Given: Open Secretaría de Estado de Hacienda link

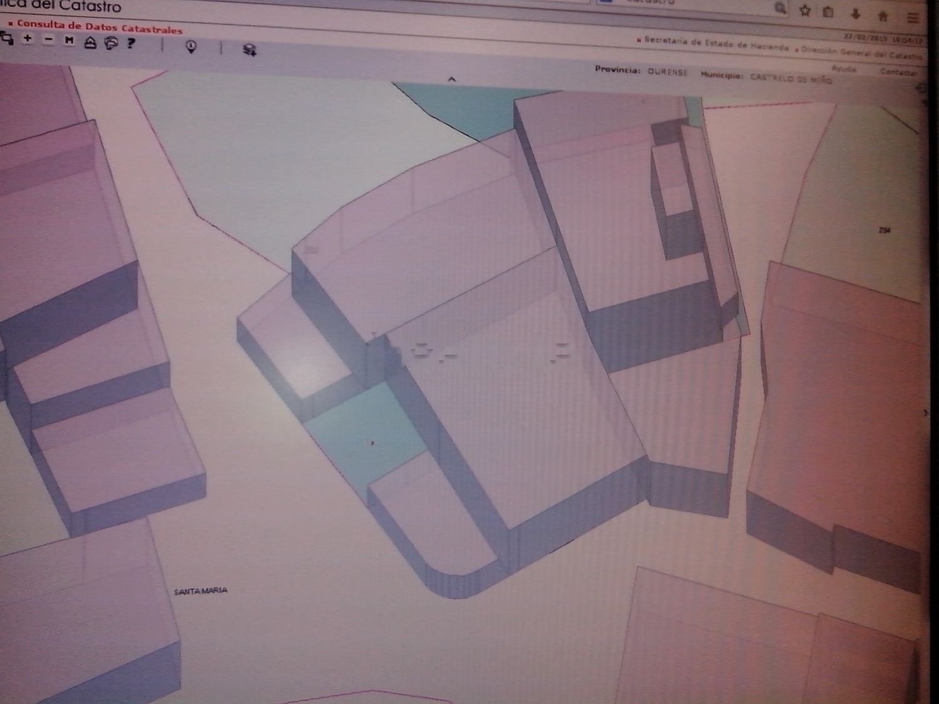Looking at the screenshot, I should coord(716,43).
